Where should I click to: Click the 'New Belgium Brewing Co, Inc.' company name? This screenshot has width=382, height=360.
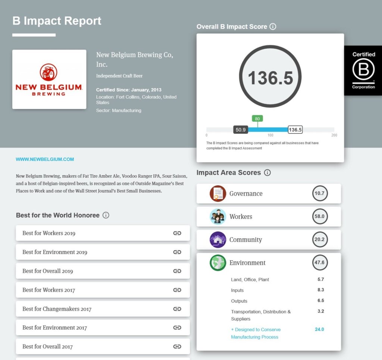[x=134, y=59]
